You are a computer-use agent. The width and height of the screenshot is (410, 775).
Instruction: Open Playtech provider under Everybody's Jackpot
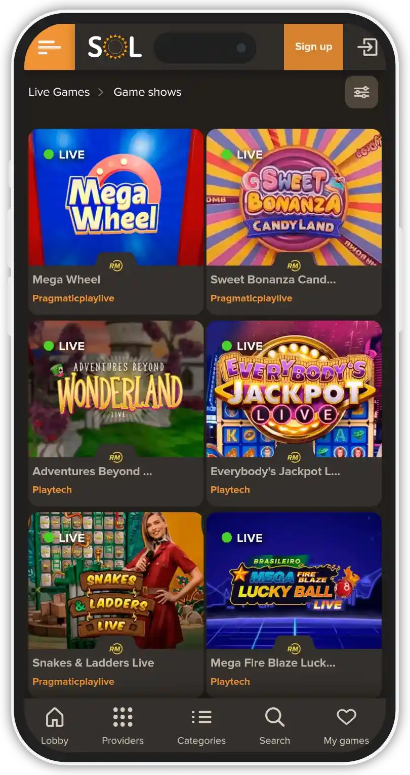[x=230, y=490]
